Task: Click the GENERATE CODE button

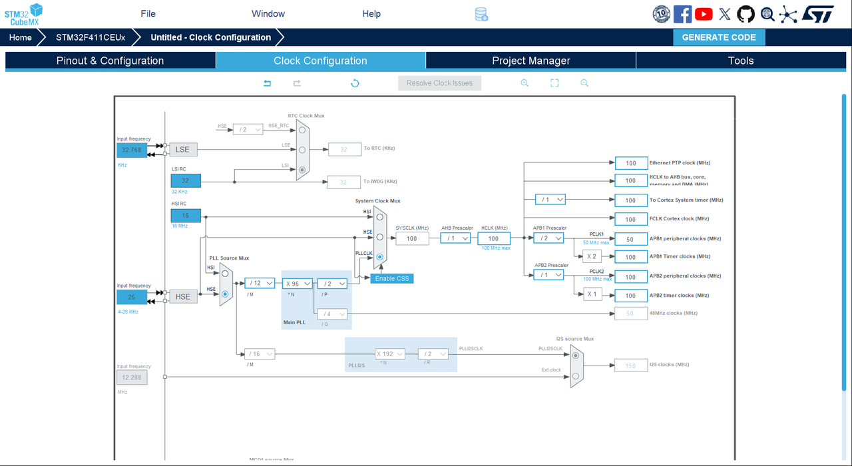Action: click(x=719, y=37)
